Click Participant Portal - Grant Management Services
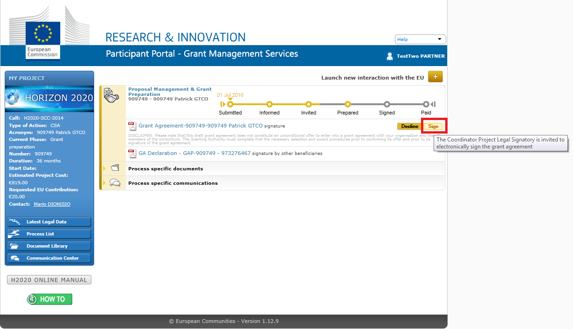This screenshot has width=573, height=329. 202,54
